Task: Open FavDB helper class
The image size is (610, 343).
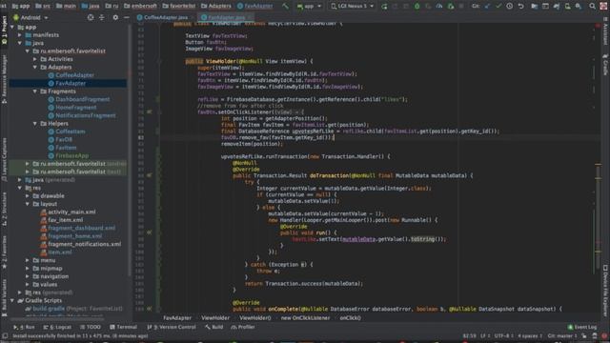Action: click(x=60, y=140)
